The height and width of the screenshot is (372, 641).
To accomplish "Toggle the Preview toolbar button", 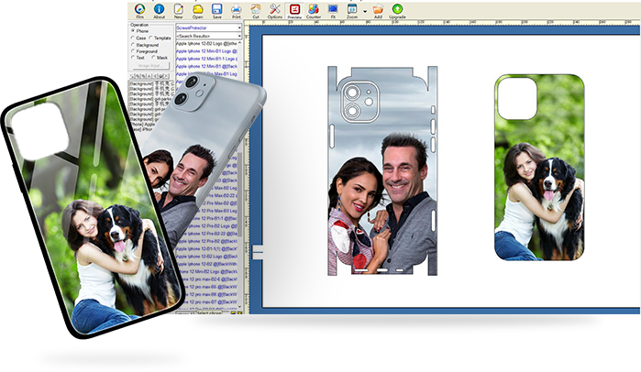I will (x=294, y=11).
